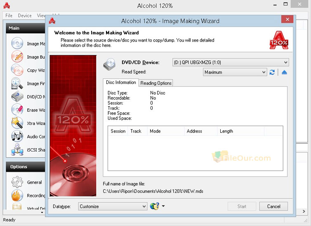
Task: Click the Ready status bar text
Action: pyautogui.click(x=9, y=220)
